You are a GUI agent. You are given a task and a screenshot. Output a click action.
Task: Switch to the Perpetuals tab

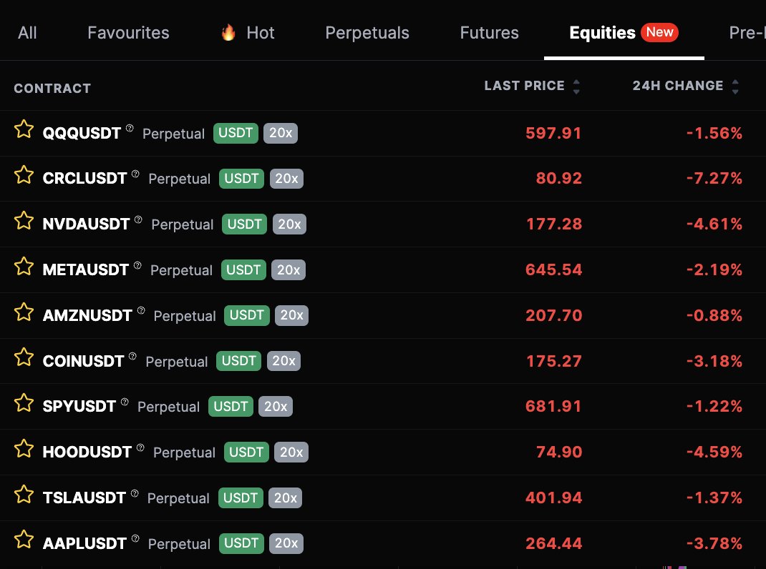(367, 32)
